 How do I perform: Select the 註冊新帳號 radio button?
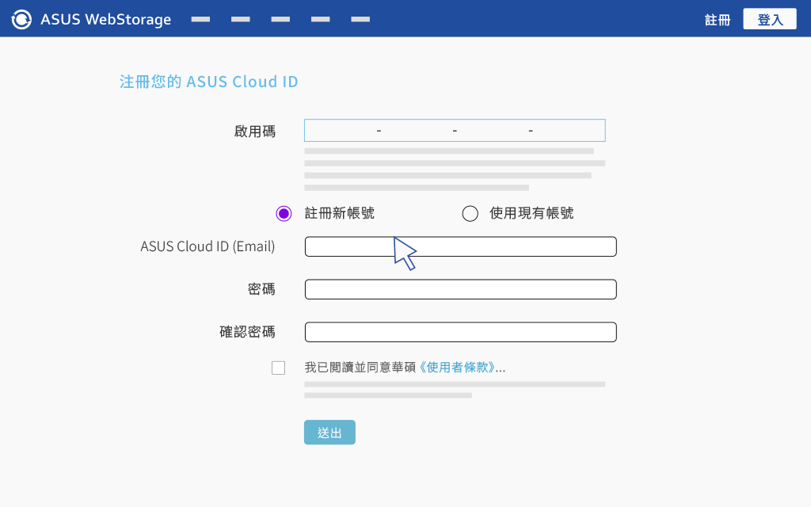[284, 213]
